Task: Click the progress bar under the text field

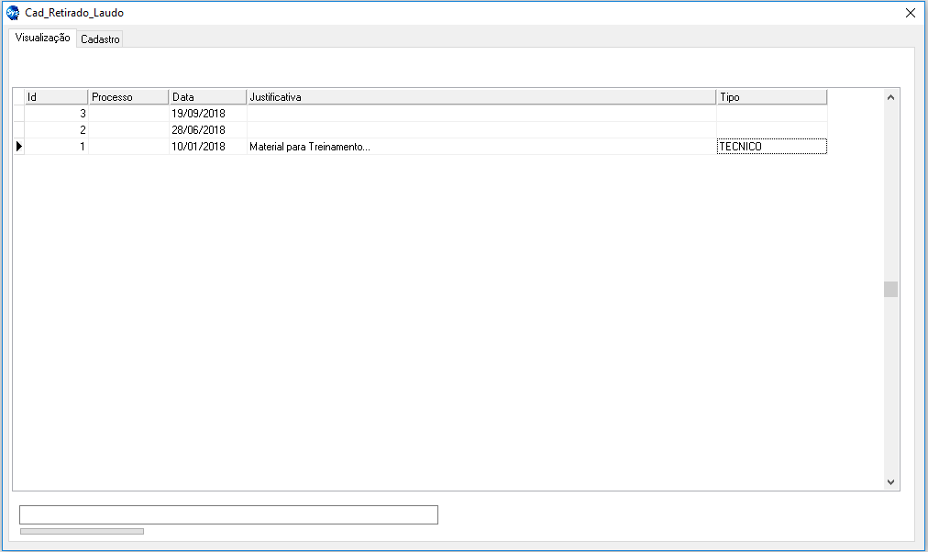Action: 82,531
